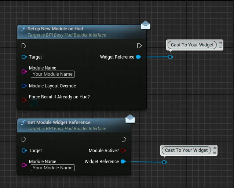234x188 pixels.
Task: Click reroute node next to upper Cast To Your Widget
Action: (x=170, y=57)
